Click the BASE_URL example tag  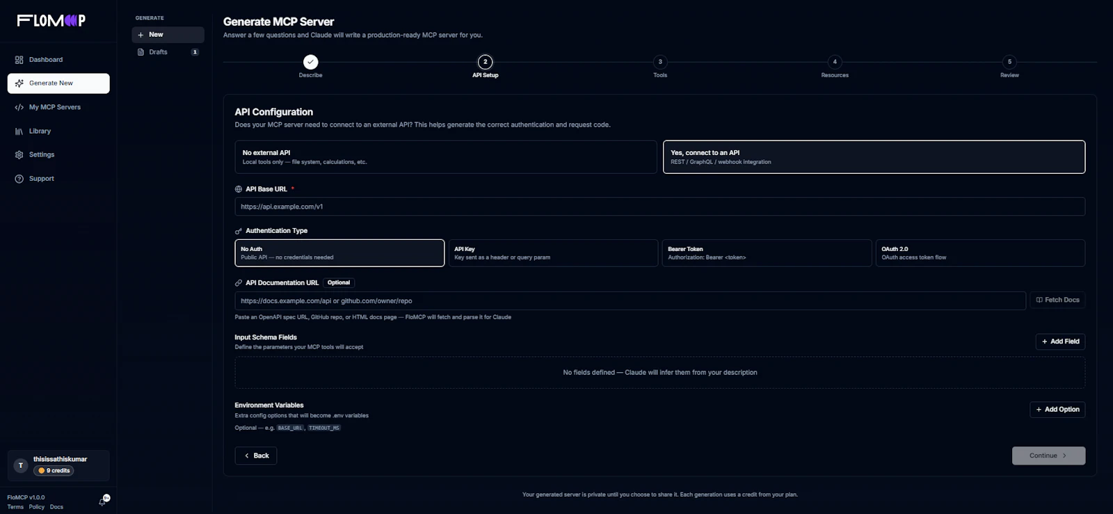[x=290, y=428]
